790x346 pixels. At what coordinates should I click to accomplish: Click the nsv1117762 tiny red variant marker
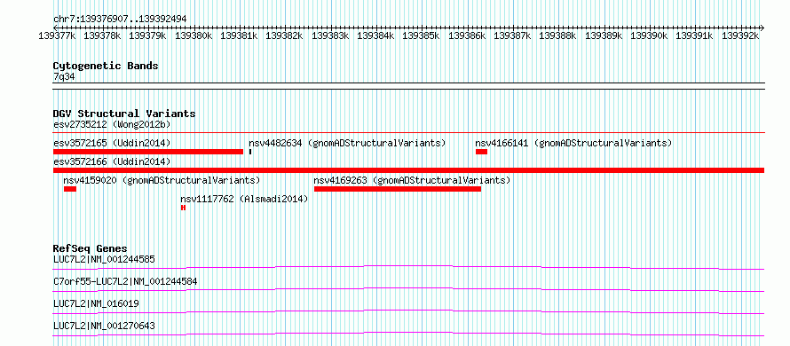point(184,208)
